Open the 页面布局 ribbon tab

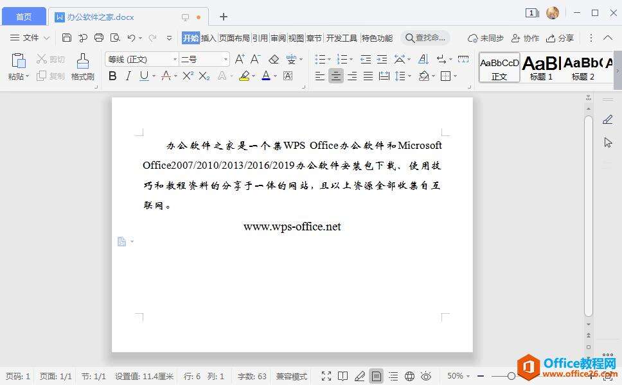234,38
